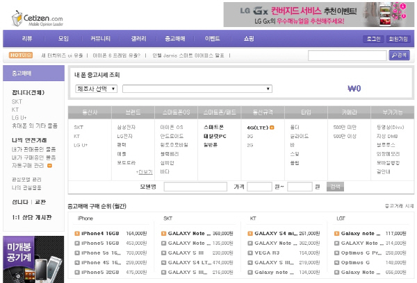Open the 삽니다 link
This screenshot has width=417, height=283.
click(20, 202)
